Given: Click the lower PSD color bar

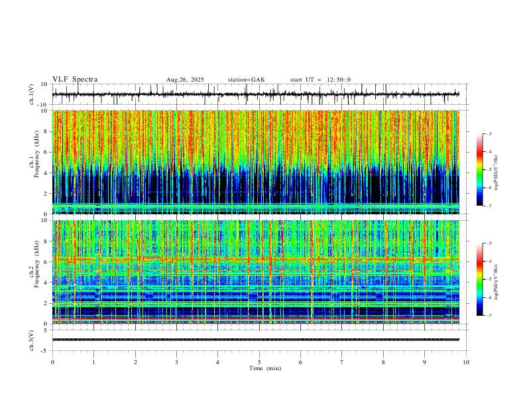Looking at the screenshot, I should (480, 279).
